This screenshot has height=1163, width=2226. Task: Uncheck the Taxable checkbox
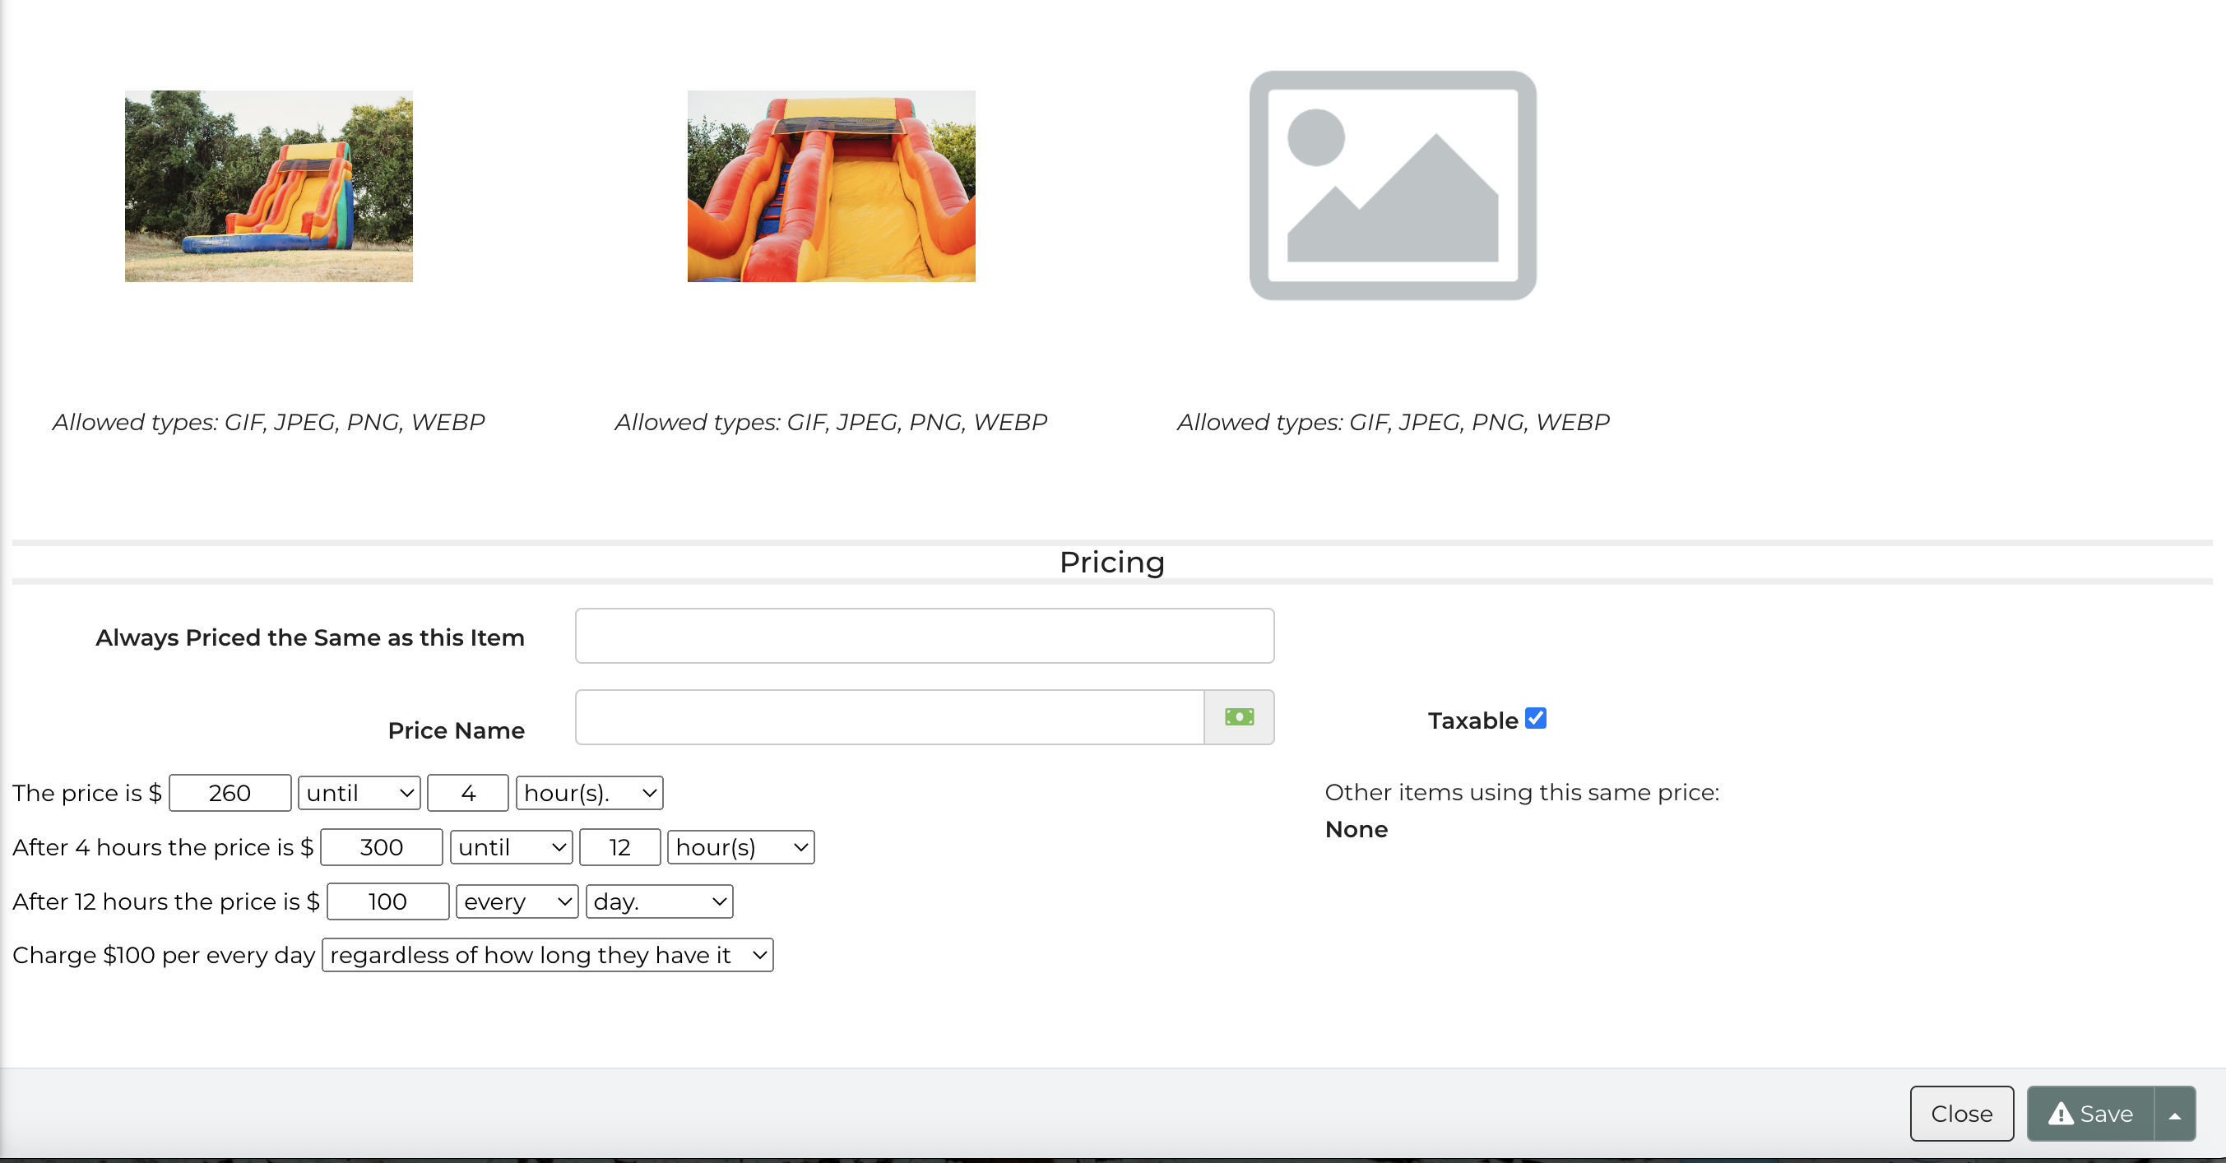(x=1535, y=718)
